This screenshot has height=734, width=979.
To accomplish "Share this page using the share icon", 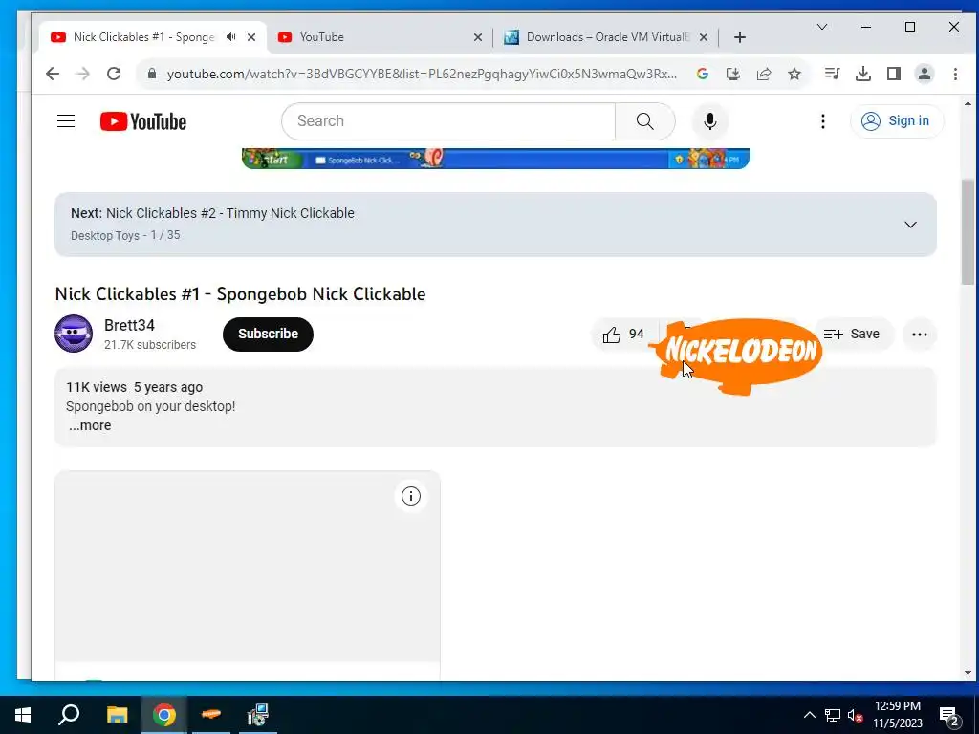I will [x=764, y=74].
